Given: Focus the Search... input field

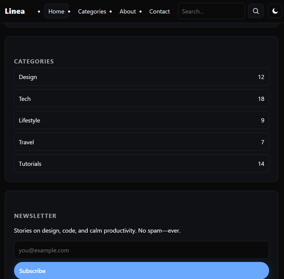Looking at the screenshot, I should pos(211,11).
